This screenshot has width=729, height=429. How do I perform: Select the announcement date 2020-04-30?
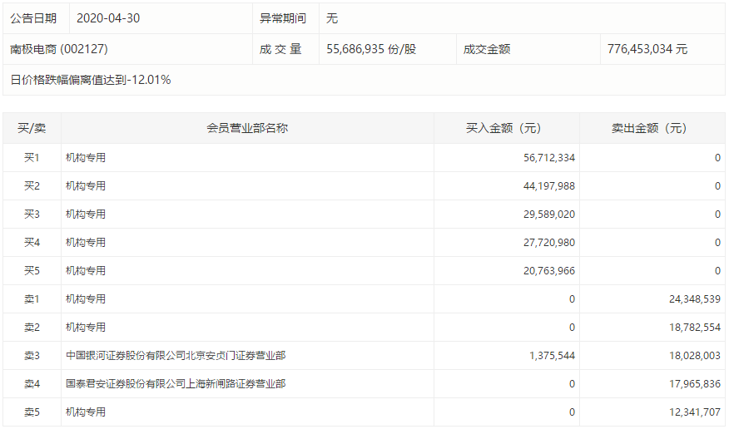[x=108, y=18]
